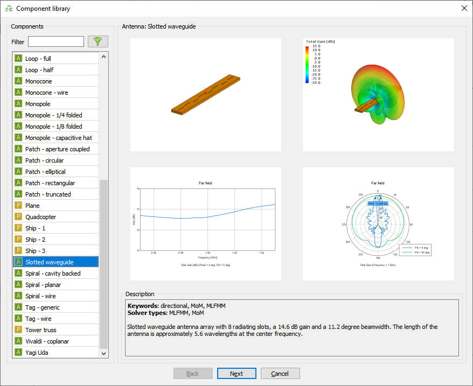This screenshot has height=386, width=473.
Task: Open the 3D total gain pattern preview
Action: pyautogui.click(x=378, y=95)
